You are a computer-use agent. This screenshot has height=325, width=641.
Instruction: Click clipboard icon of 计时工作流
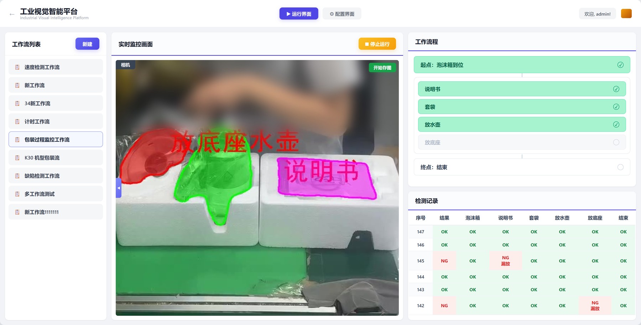[x=17, y=121]
